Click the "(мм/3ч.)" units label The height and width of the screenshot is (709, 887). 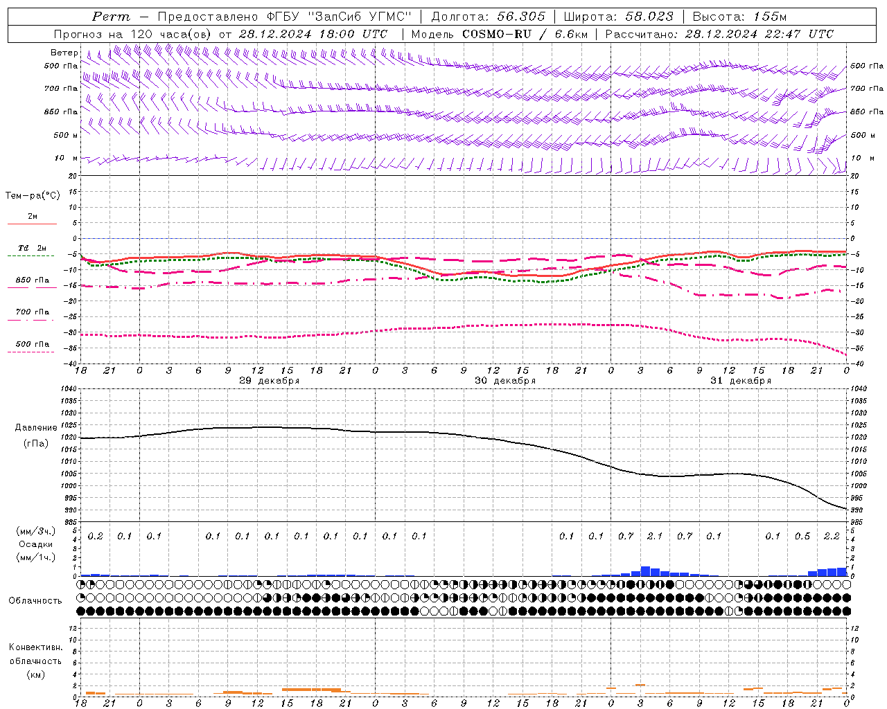[x=36, y=531]
